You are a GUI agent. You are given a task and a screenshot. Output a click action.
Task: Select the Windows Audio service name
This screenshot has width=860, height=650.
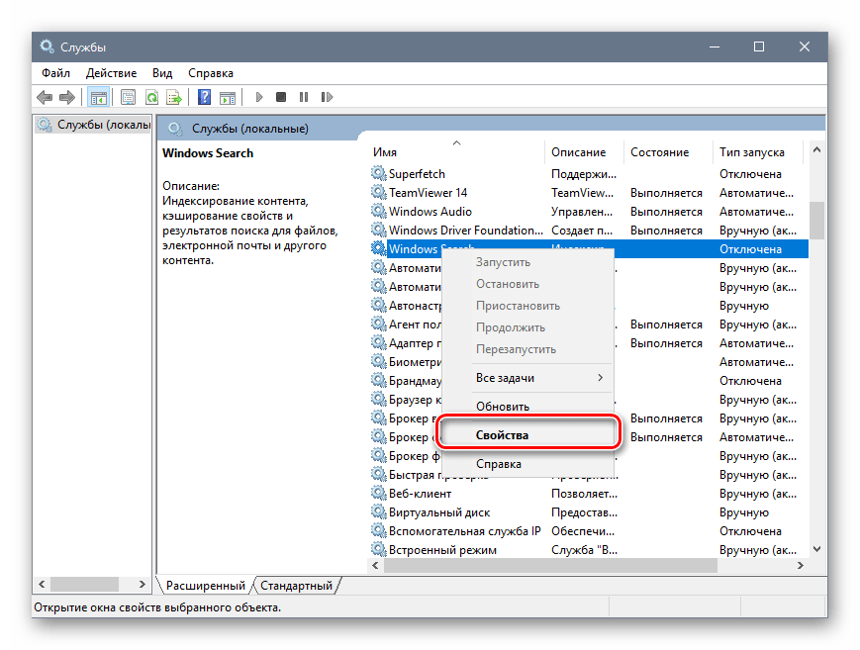[430, 211]
